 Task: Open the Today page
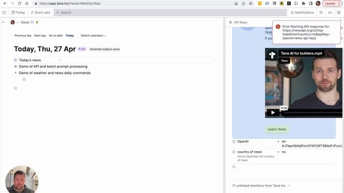click(x=18, y=12)
